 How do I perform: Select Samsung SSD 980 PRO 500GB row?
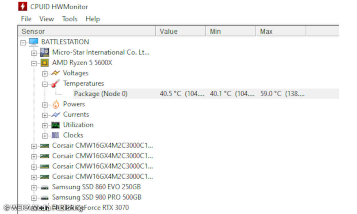(97, 197)
